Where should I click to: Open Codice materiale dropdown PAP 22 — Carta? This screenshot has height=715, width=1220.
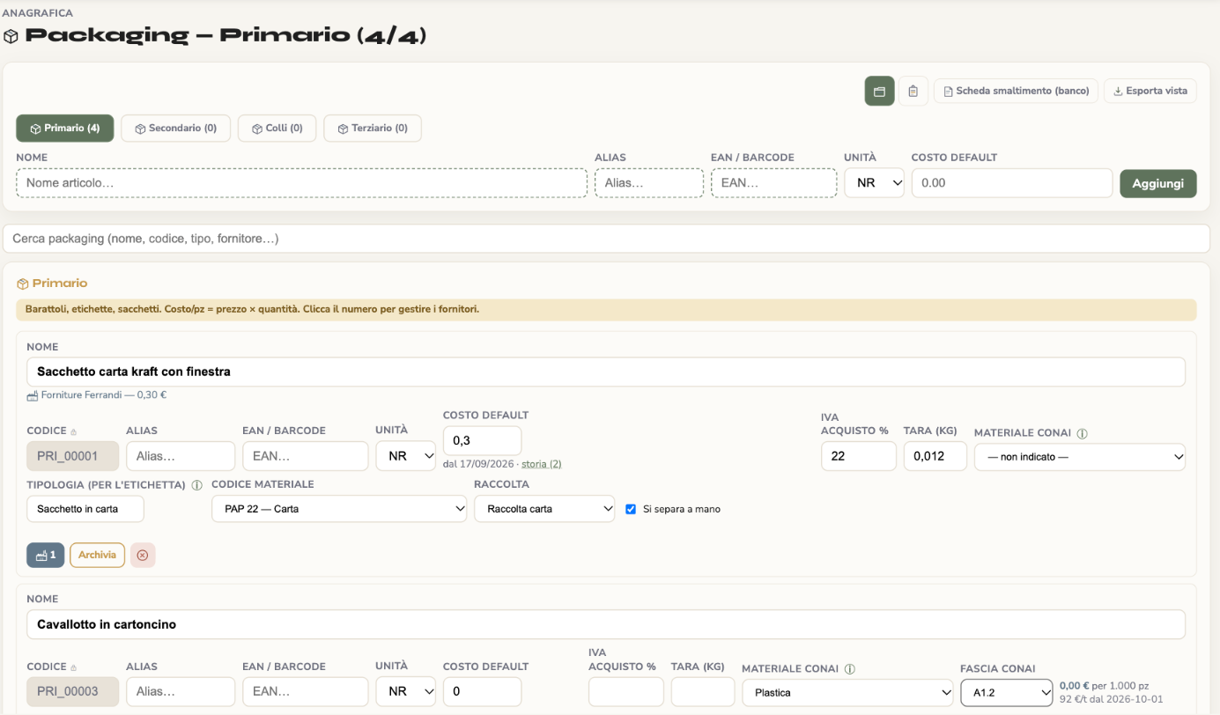339,509
